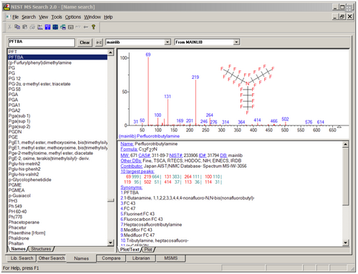Click the 10 largest peaks: link
Viewport: 358px width, 274px height.
[x=137, y=171]
